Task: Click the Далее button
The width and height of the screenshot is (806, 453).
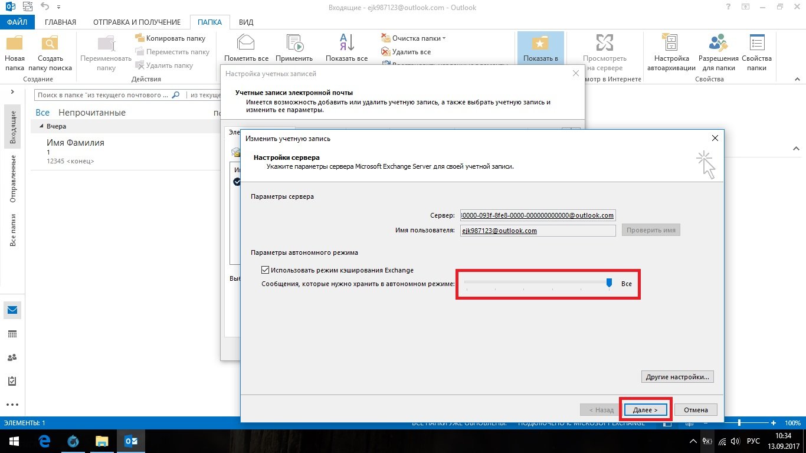Action: click(x=645, y=409)
